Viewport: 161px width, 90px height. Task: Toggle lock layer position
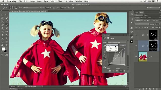click(x=145, y=27)
